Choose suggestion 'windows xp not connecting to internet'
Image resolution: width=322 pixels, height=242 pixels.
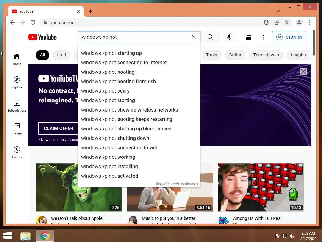(139, 63)
